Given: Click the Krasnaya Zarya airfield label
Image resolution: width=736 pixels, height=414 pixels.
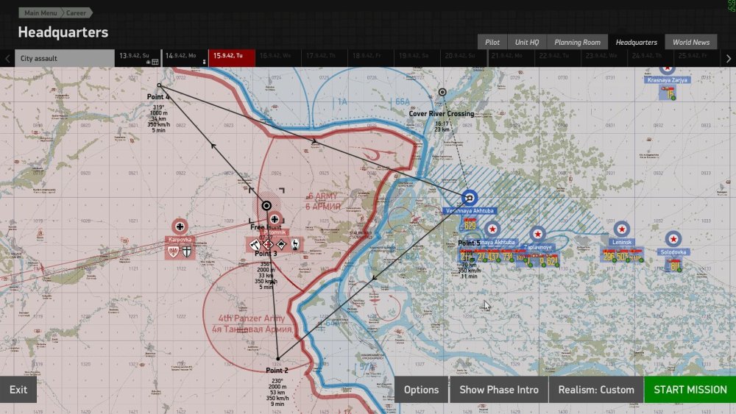Looking at the screenshot, I should [x=667, y=80].
